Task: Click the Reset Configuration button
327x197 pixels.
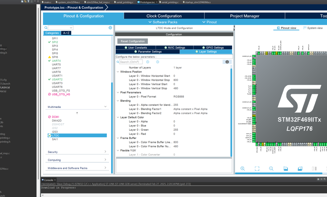Action: (133, 41)
